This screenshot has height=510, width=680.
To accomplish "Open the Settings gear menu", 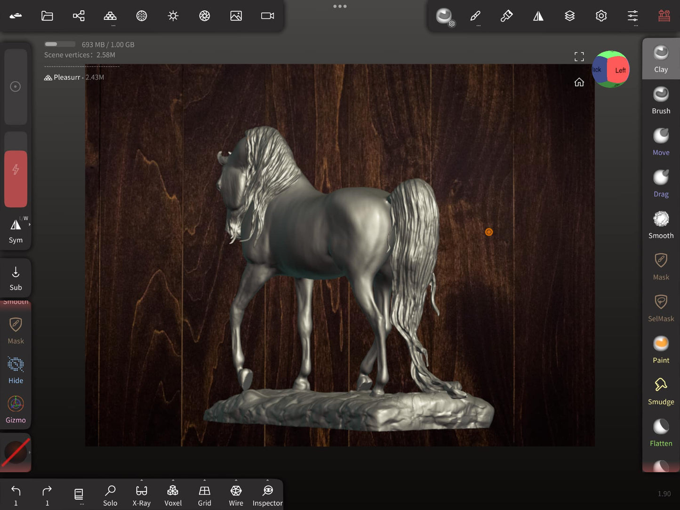I will coord(601,16).
